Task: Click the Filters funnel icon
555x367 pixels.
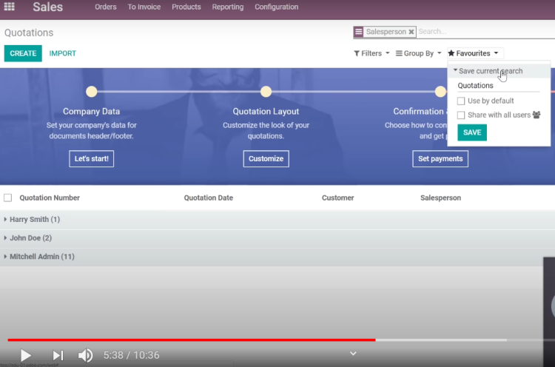Action: click(x=357, y=53)
